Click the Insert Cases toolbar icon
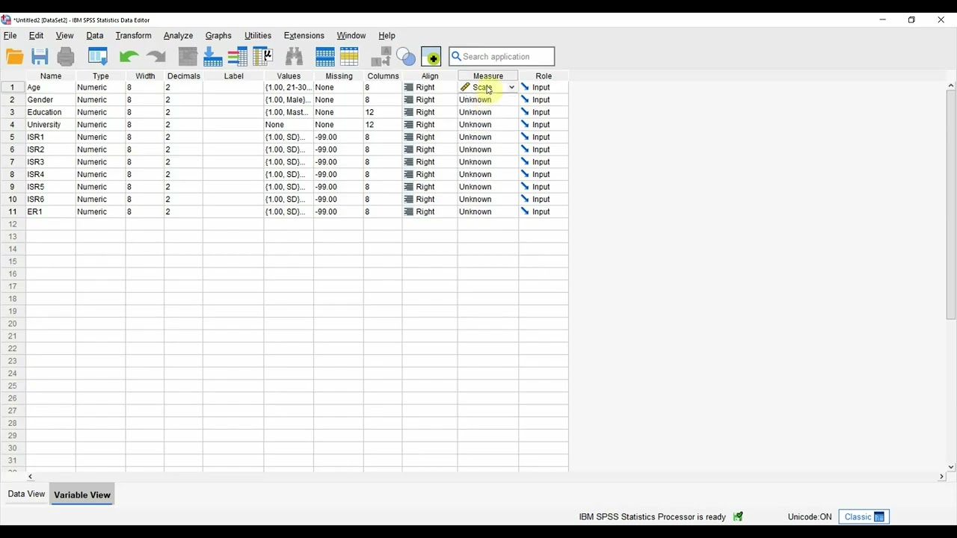 (x=325, y=57)
